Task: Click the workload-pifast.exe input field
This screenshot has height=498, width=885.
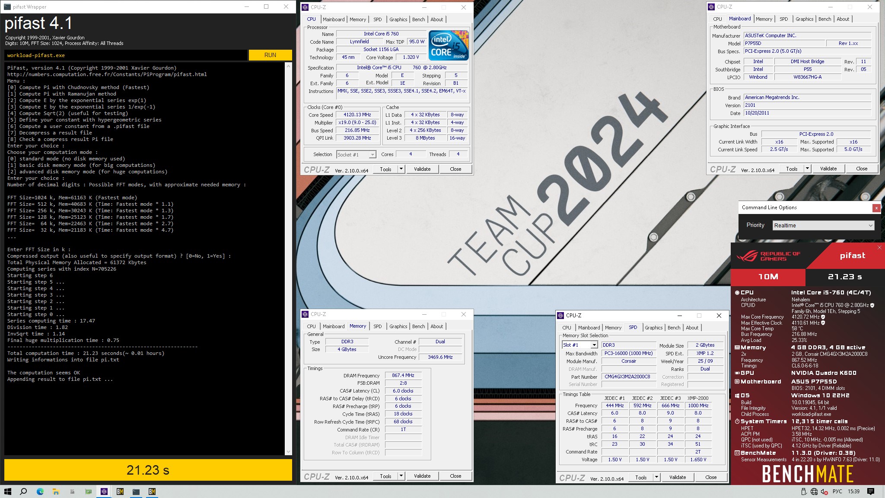Action: pyautogui.click(x=126, y=55)
